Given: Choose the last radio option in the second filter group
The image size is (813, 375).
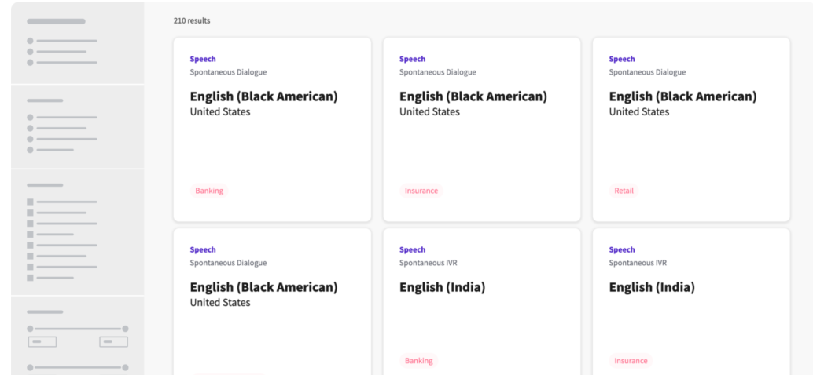Looking at the screenshot, I should click(x=31, y=149).
